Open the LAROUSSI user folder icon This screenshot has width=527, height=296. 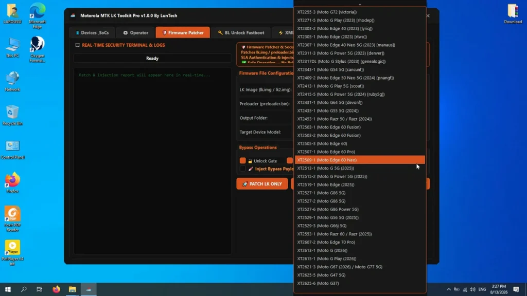[x=12, y=14]
